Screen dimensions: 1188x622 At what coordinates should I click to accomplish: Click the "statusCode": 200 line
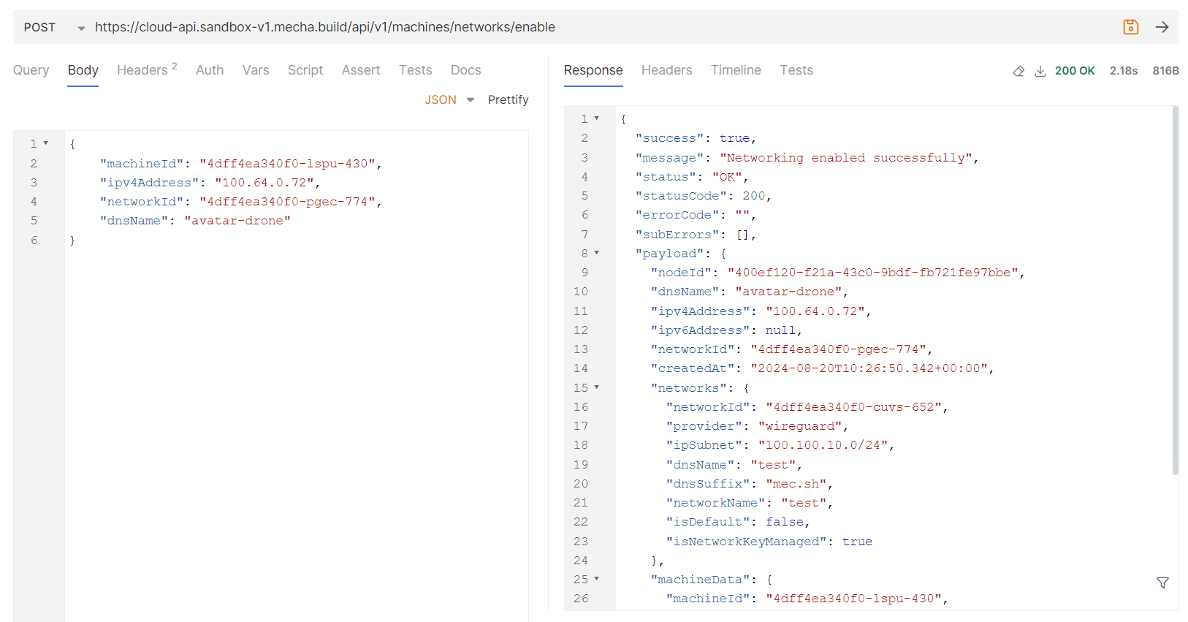click(x=704, y=196)
